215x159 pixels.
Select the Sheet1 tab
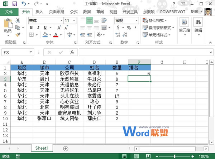pyautogui.click(x=42, y=148)
